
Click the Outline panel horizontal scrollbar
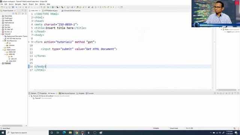(227, 90)
